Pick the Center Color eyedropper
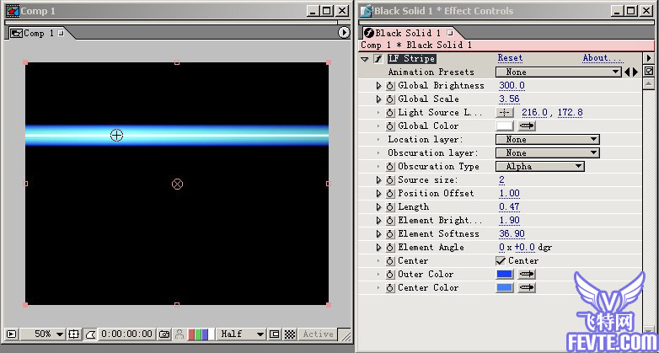Screen dimensions: 659x353 pyautogui.click(x=527, y=287)
